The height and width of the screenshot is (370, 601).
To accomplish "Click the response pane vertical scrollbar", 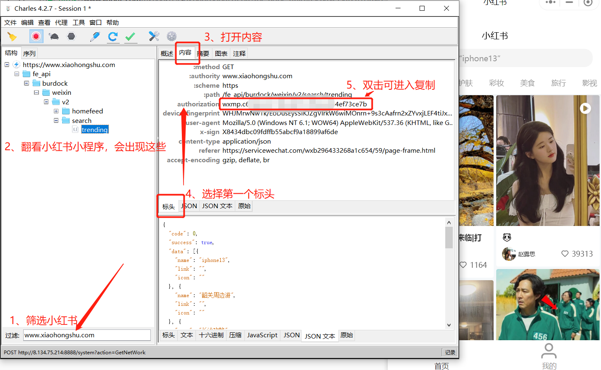I will click(449, 274).
